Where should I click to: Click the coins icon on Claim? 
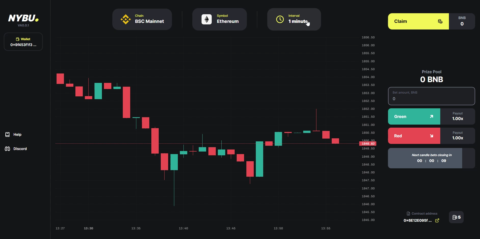(x=440, y=21)
